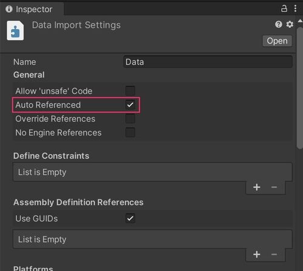The image size is (303, 271).
Task: Click the scrollbar up arrow
Action: tap(300, 21)
